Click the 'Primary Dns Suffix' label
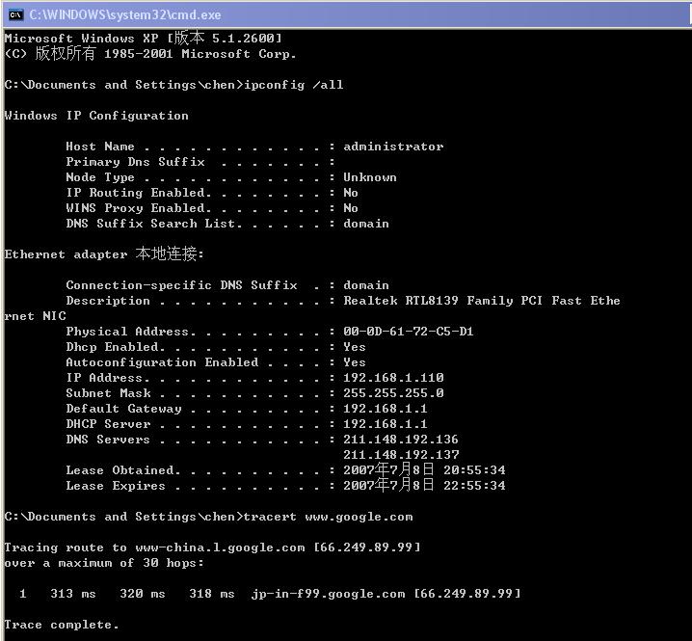692x641 pixels. coord(135,162)
